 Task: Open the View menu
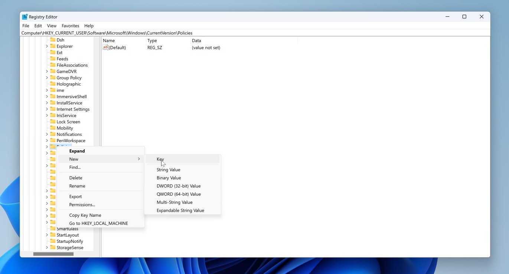point(52,26)
